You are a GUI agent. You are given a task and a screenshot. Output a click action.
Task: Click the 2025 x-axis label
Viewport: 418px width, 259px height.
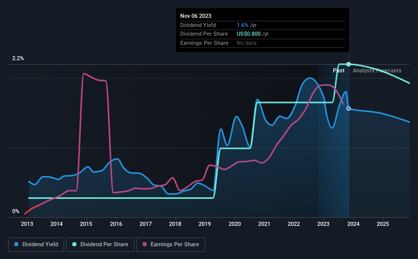point(383,224)
